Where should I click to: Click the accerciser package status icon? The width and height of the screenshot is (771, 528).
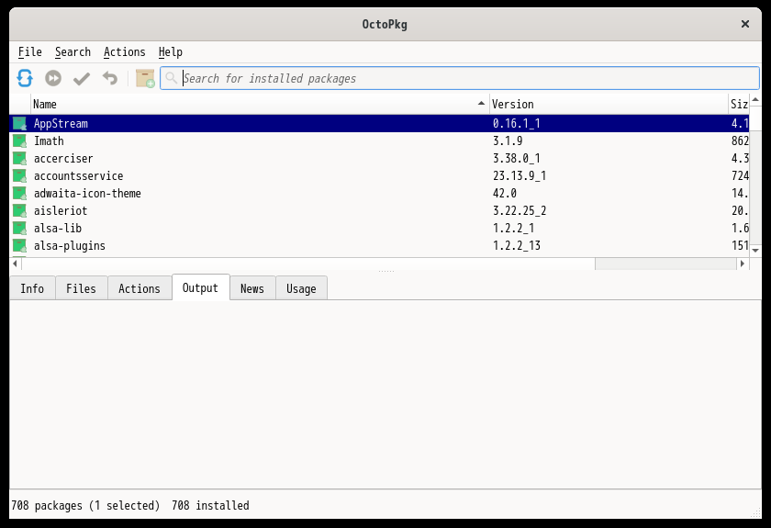click(19, 159)
